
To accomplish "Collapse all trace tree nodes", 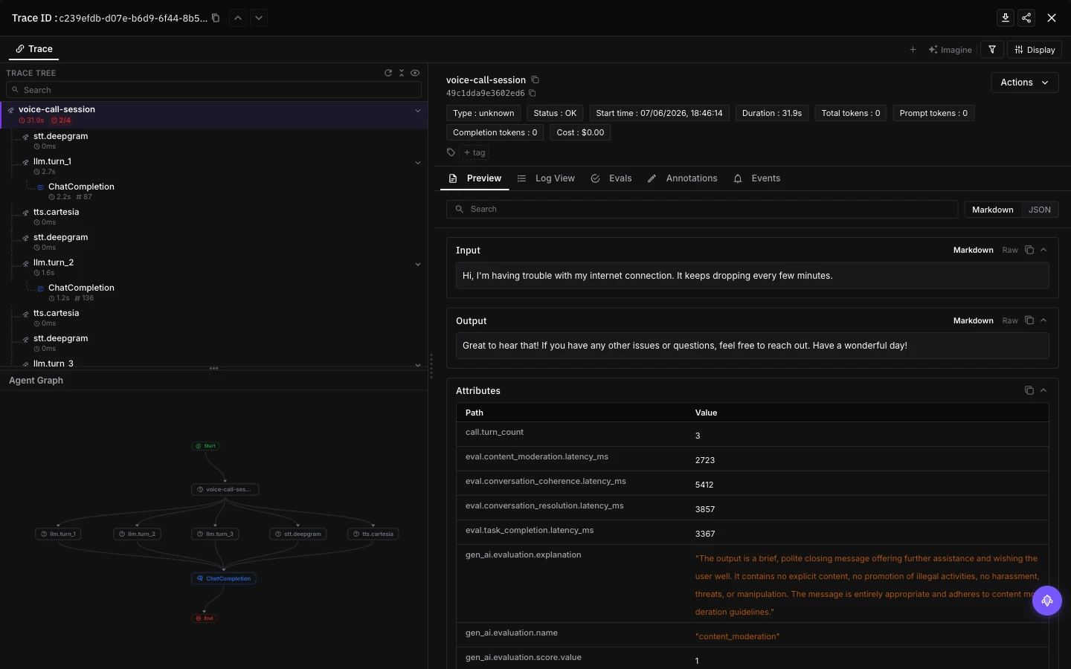I will 402,73.
